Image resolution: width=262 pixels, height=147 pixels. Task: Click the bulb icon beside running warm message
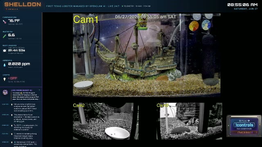coord(12,126)
